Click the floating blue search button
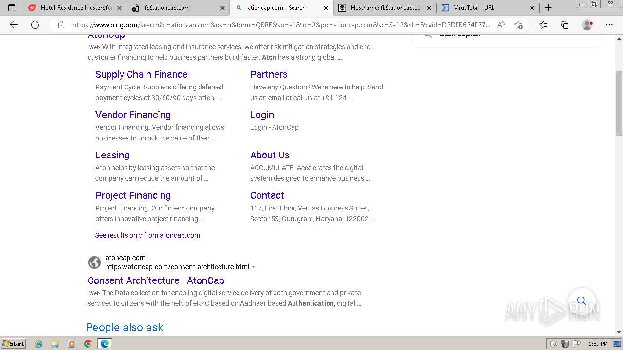Viewport: 623px width, 350px height. 582,301
